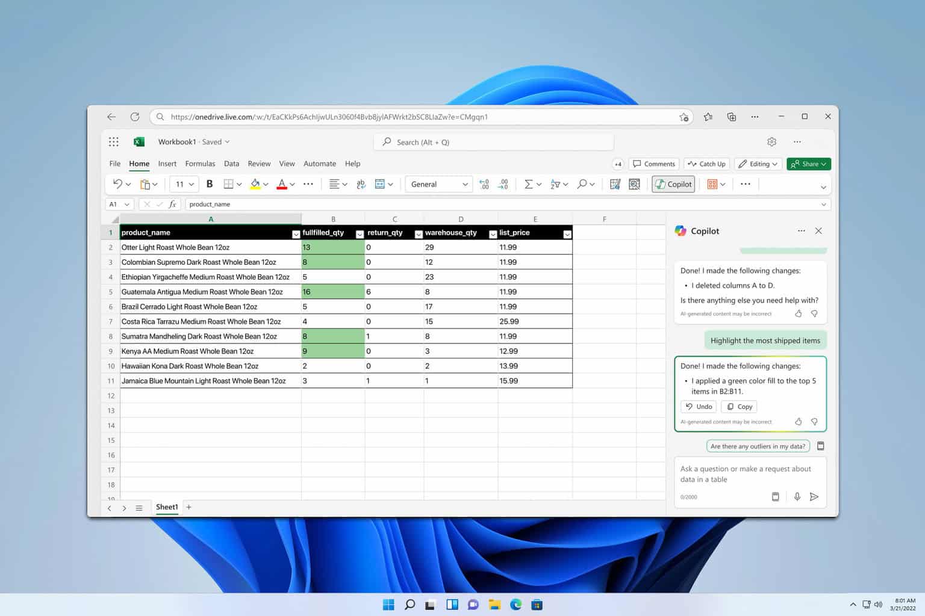Click the Fill Color bucket icon
The width and height of the screenshot is (925, 616).
255,184
